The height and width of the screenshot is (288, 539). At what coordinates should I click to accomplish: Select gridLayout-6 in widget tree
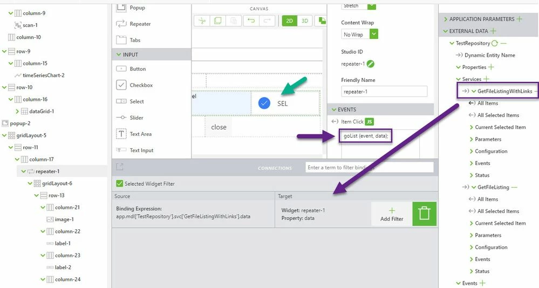point(57,183)
